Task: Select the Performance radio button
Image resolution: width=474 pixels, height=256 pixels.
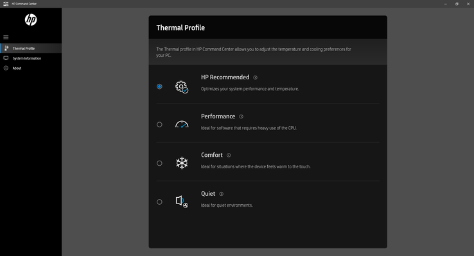Action: [159, 125]
